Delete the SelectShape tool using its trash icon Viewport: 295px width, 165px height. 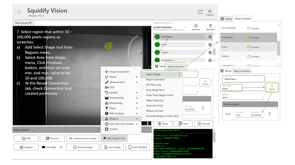point(210,37)
